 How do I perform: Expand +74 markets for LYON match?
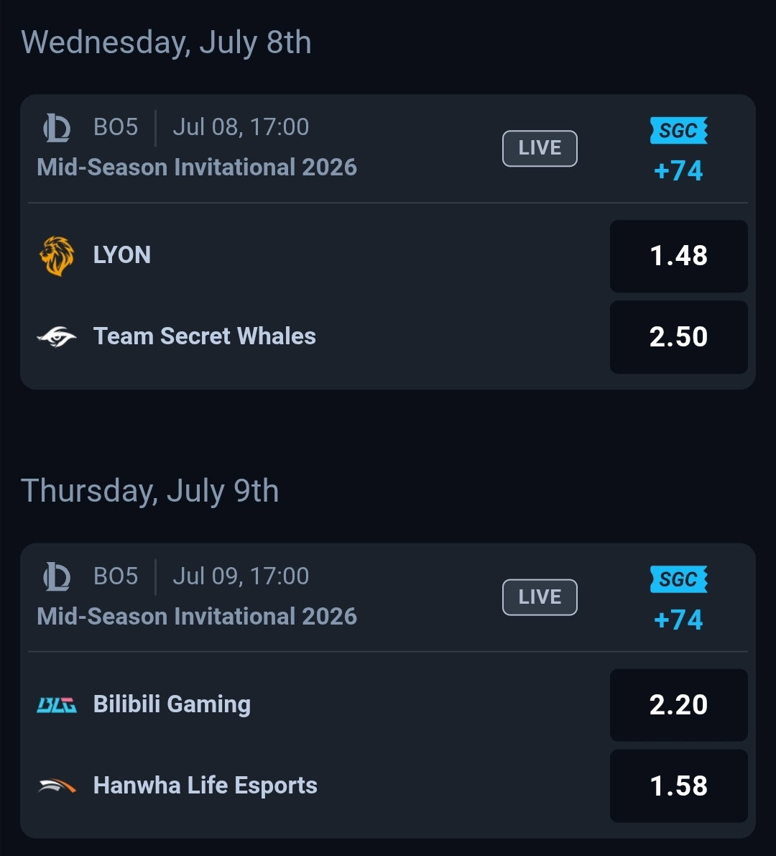pos(678,171)
